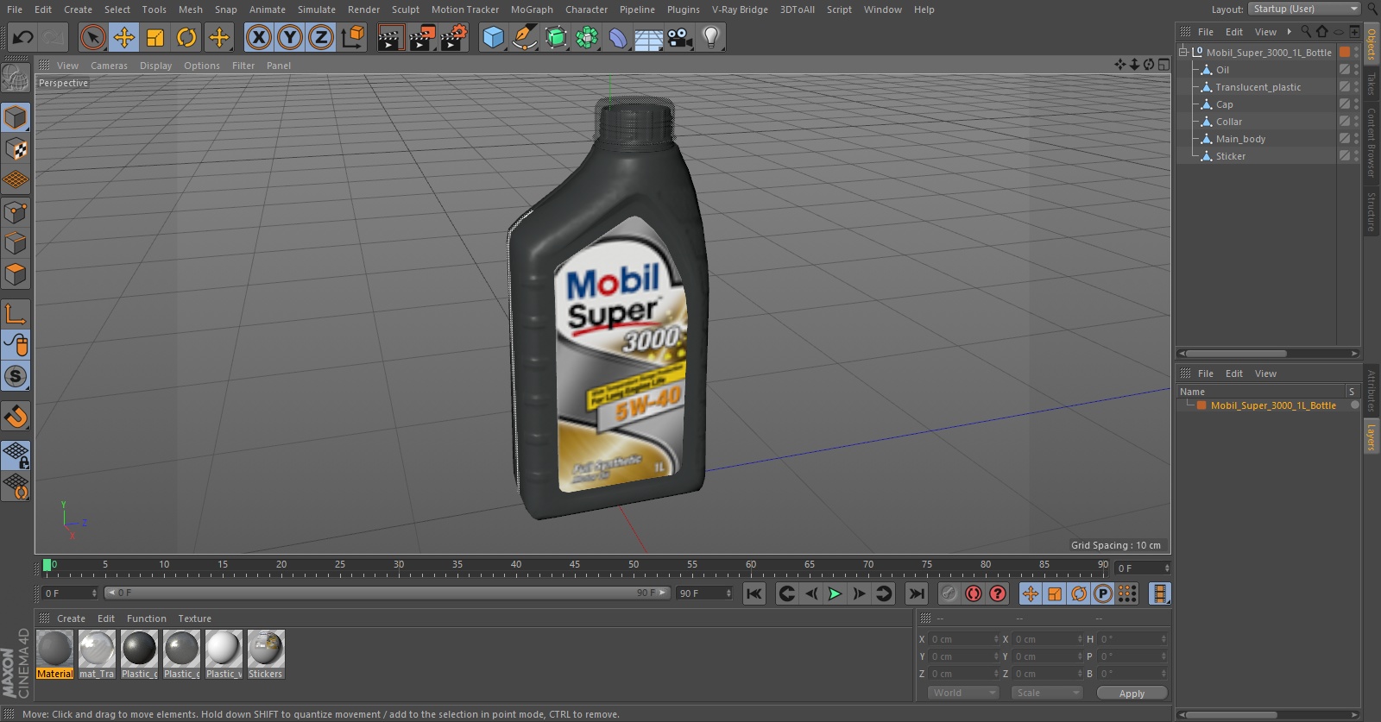Select the Sticker object

click(1230, 156)
